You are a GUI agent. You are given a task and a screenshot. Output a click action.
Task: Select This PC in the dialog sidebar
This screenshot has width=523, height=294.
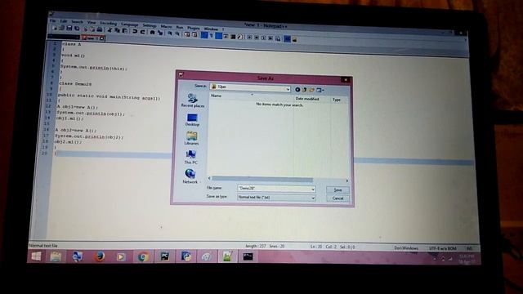(x=190, y=158)
